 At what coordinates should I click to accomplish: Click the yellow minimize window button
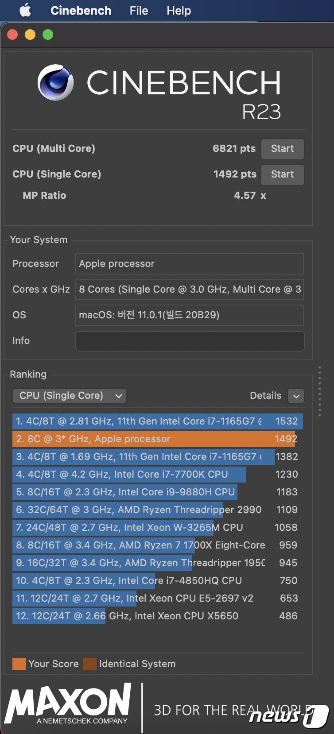click(30, 35)
